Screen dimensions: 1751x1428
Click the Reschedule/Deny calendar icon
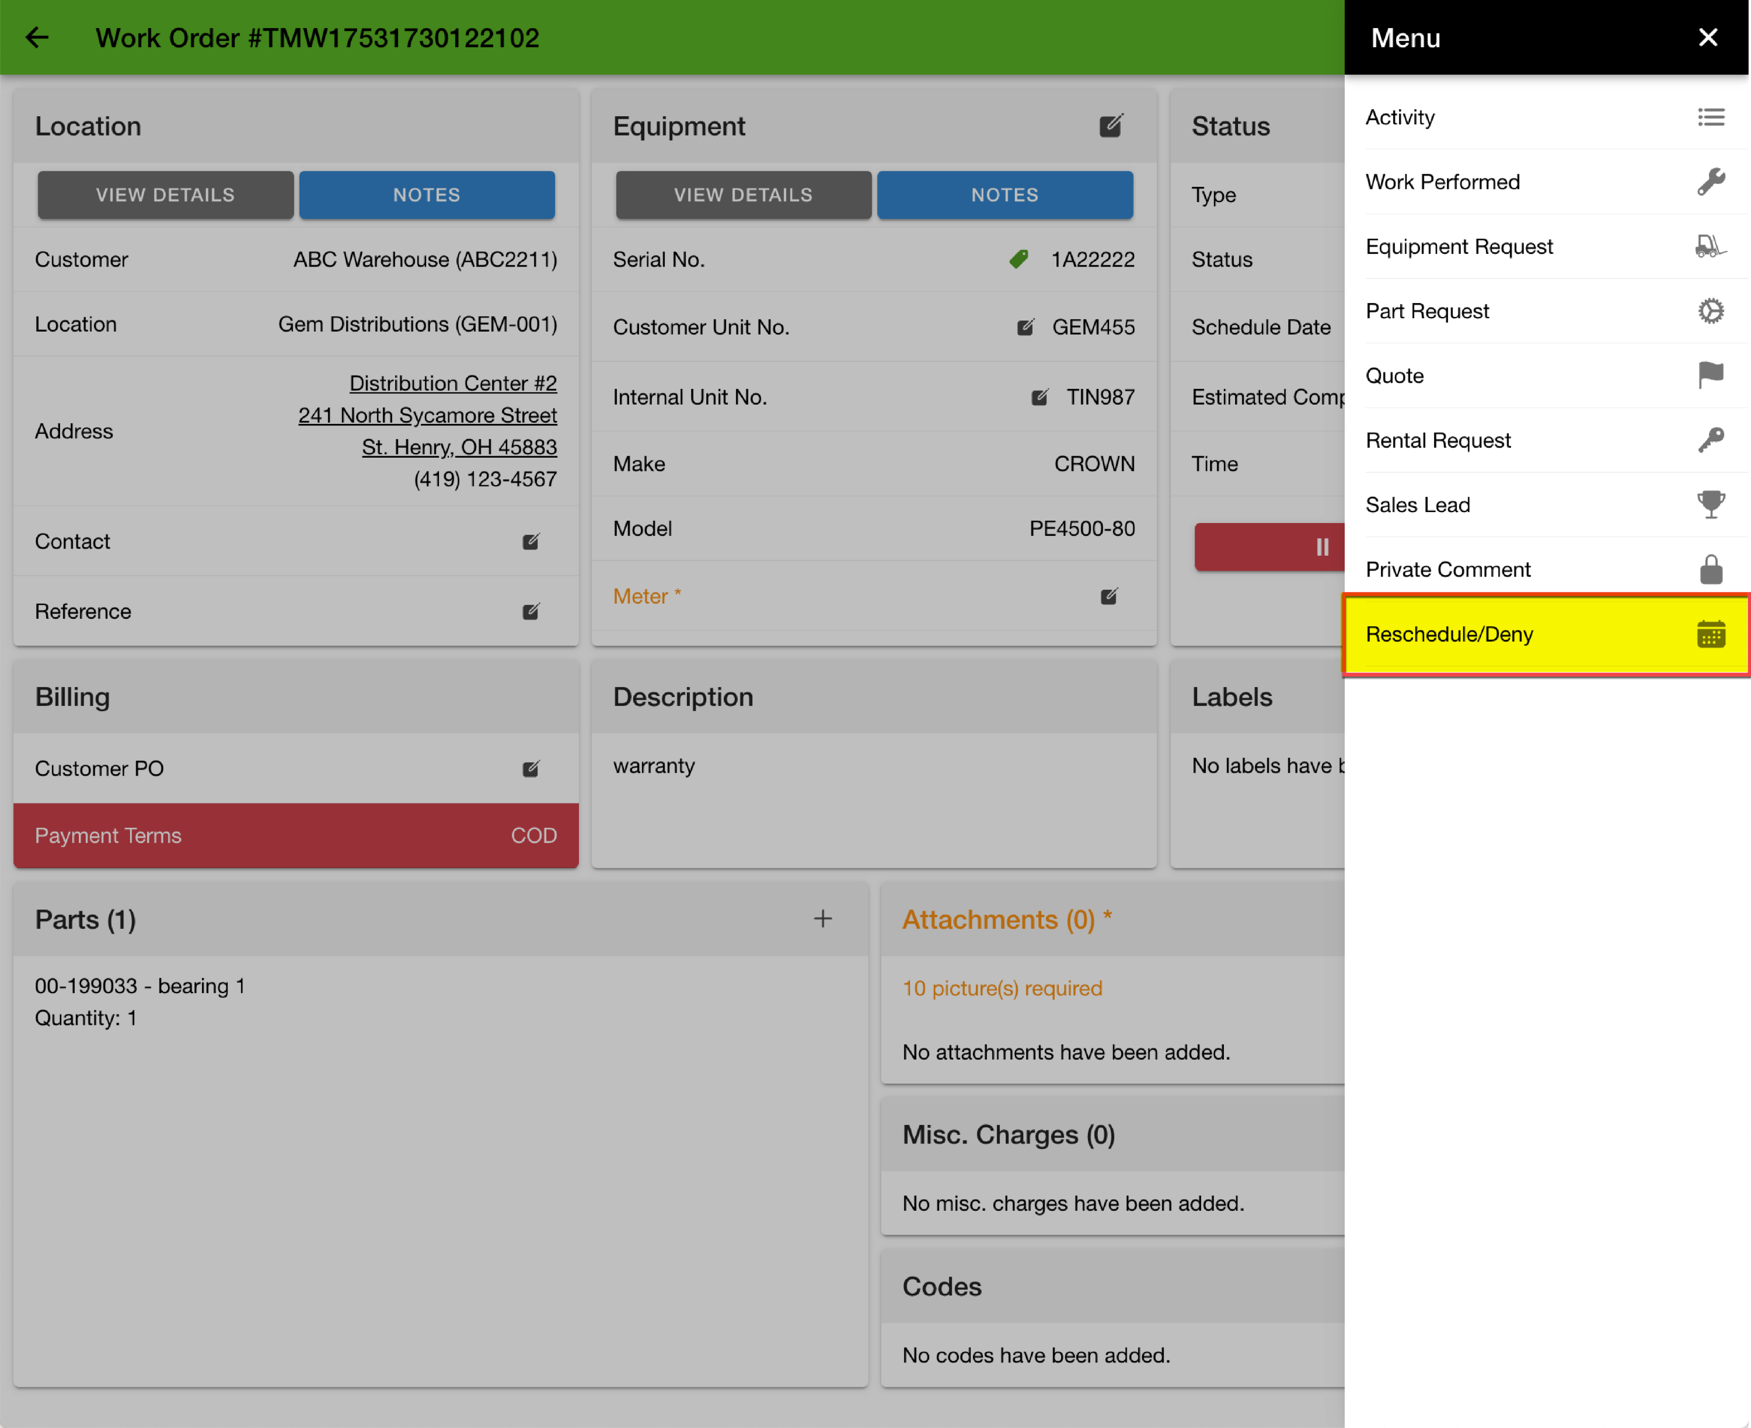[1711, 634]
